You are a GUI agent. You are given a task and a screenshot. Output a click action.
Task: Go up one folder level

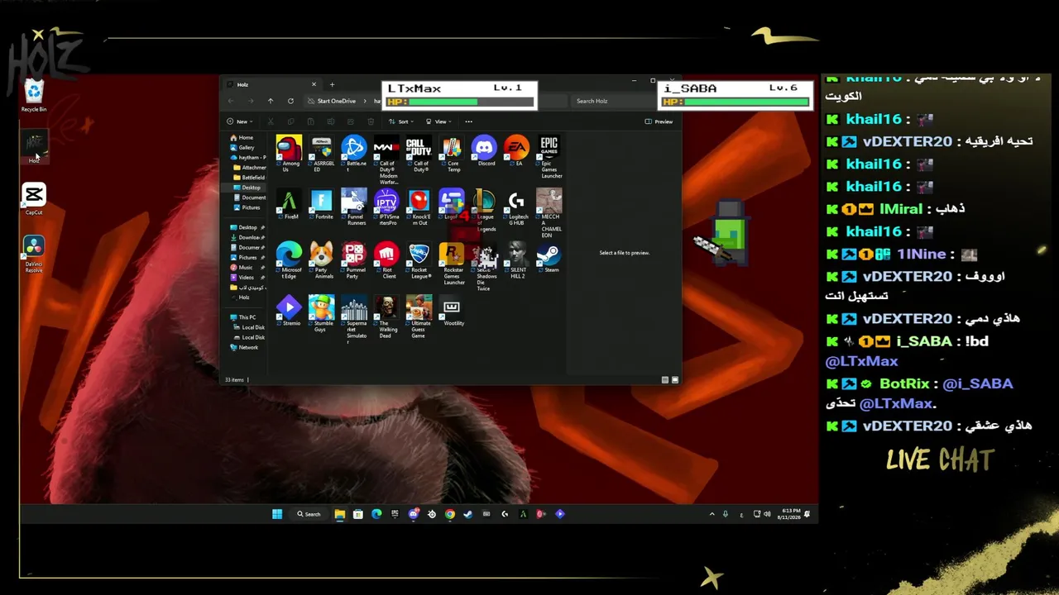tap(270, 101)
